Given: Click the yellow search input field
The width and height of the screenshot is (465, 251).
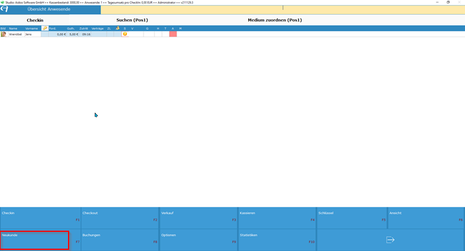Looking at the screenshot, I should point(282,9).
